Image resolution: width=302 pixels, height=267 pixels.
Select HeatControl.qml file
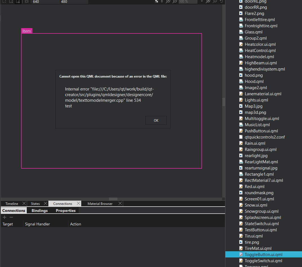[x=260, y=51]
